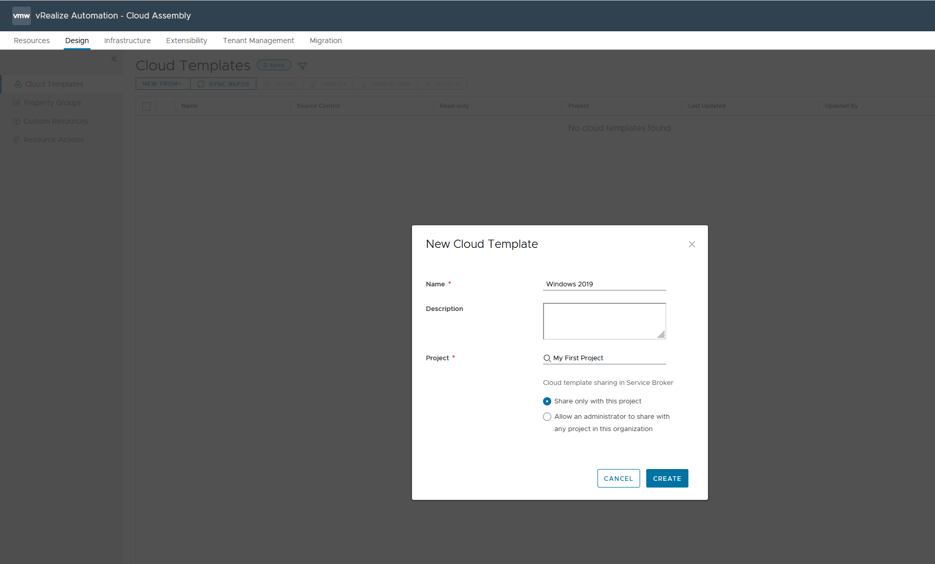This screenshot has height=564, width=935.
Task: Open the Project search dropdown field
Action: (605, 358)
